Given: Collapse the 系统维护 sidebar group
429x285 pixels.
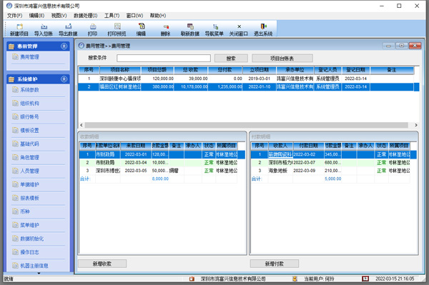Looking at the screenshot, I should [x=64, y=79].
